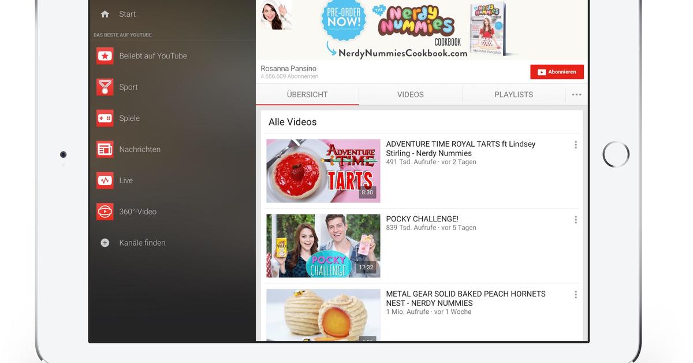Select Spiele in the sidebar
This screenshot has width=693, height=363.
point(129,118)
